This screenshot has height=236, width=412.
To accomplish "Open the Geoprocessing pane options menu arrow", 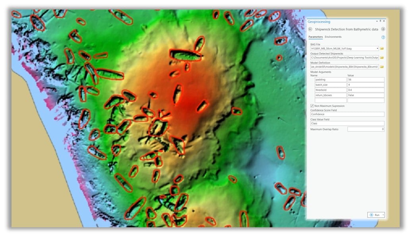I will pyautogui.click(x=377, y=21).
